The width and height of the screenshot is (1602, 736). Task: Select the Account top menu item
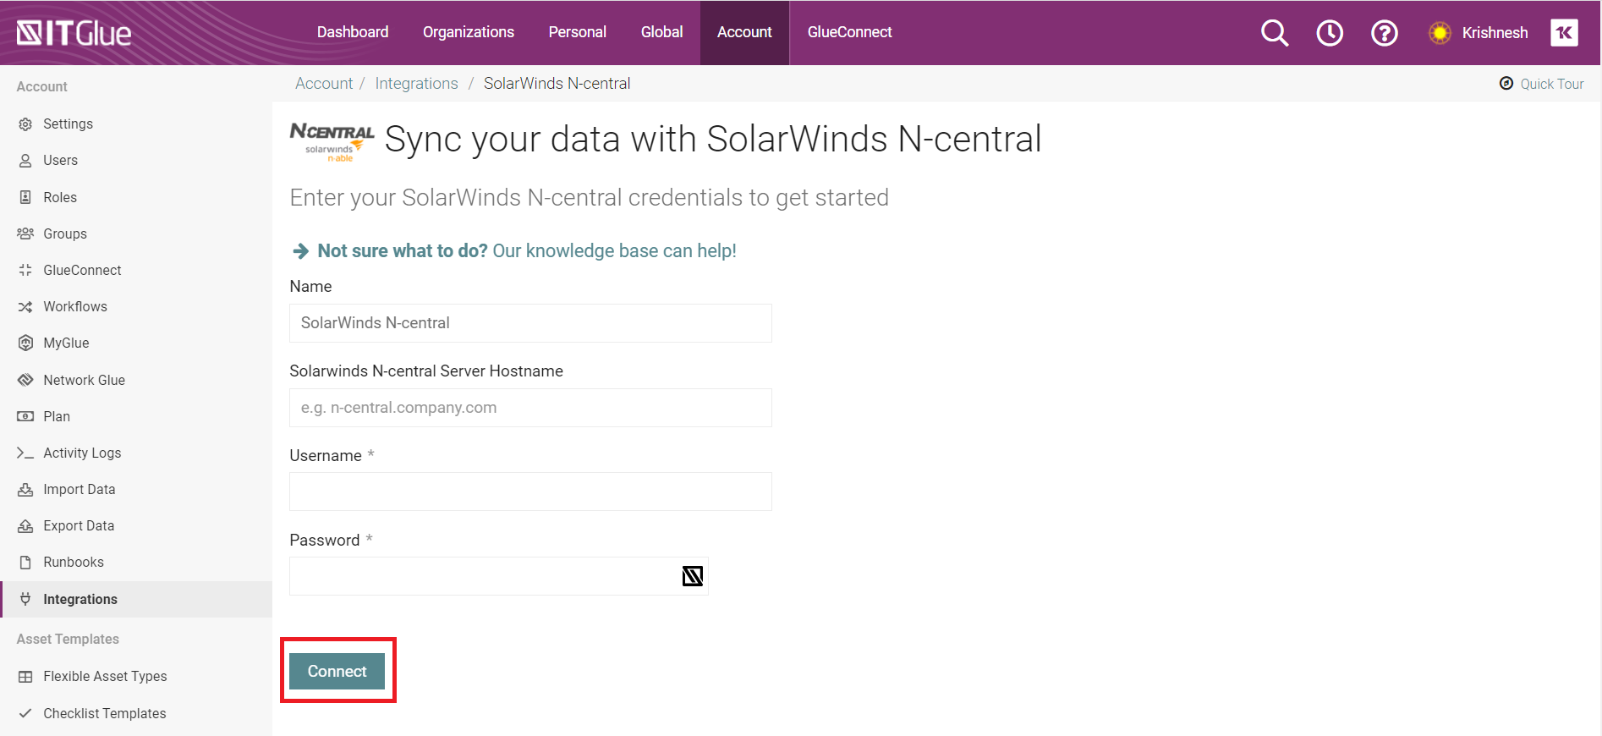pyautogui.click(x=744, y=32)
